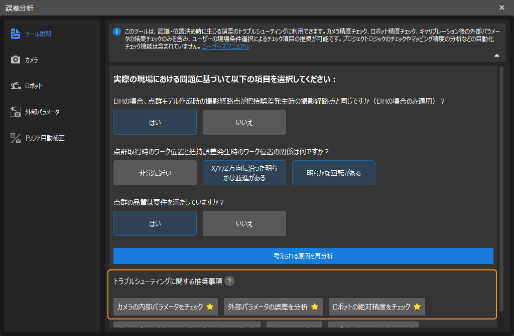Click the ドリフト自動補正 drift correction icon
Screen dimensions: 514x336
[16, 138]
